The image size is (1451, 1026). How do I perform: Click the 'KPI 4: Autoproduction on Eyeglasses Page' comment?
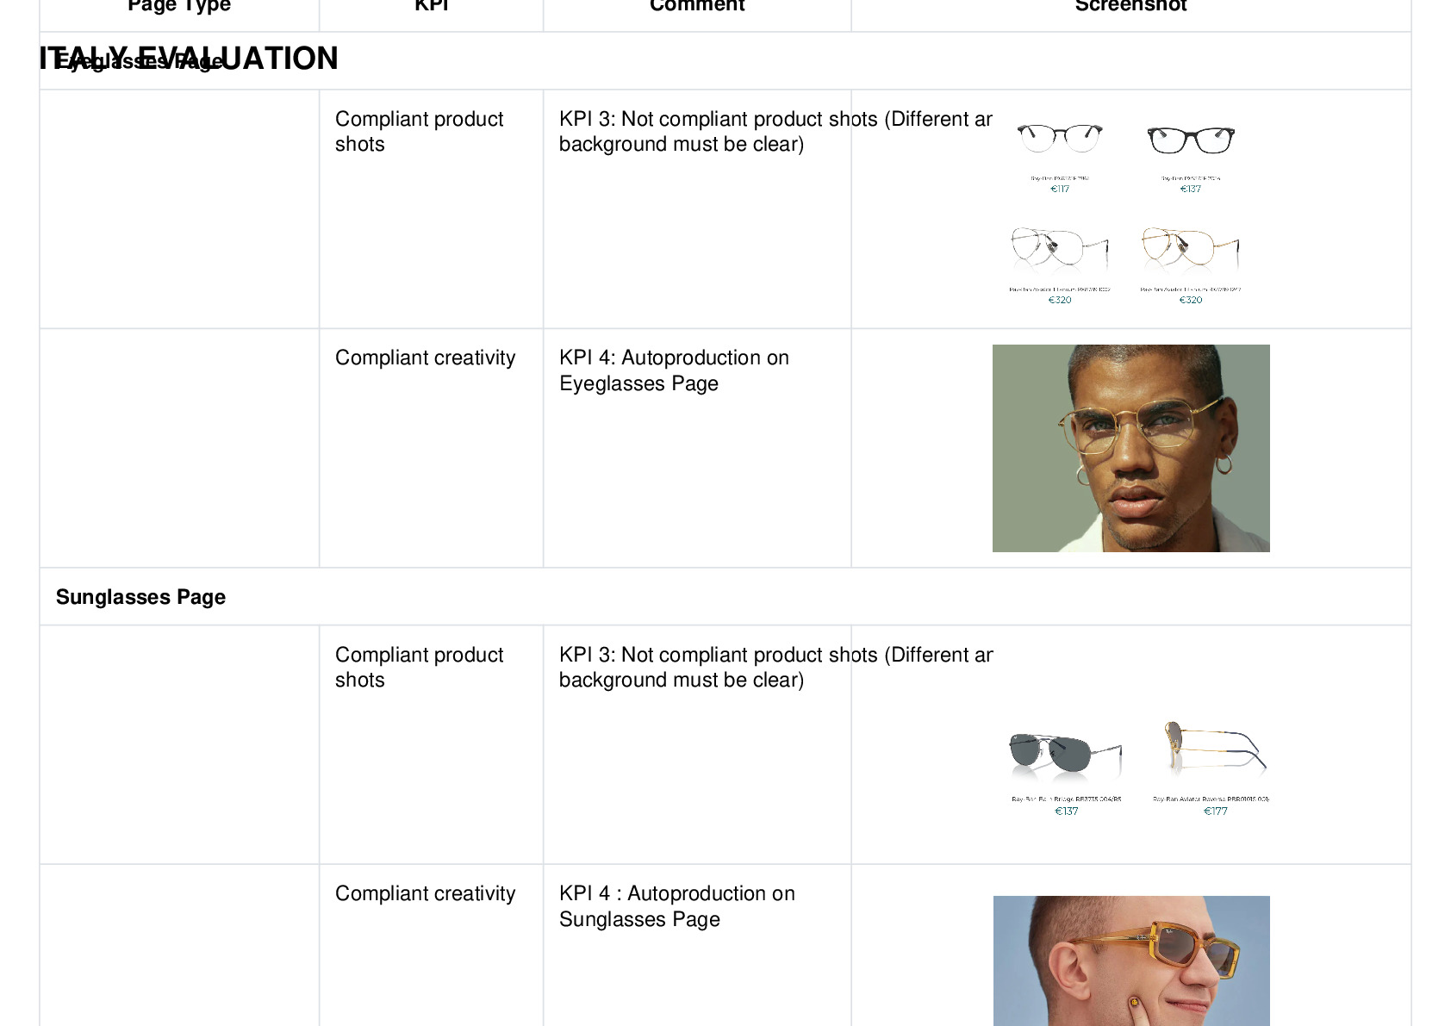[x=674, y=370]
